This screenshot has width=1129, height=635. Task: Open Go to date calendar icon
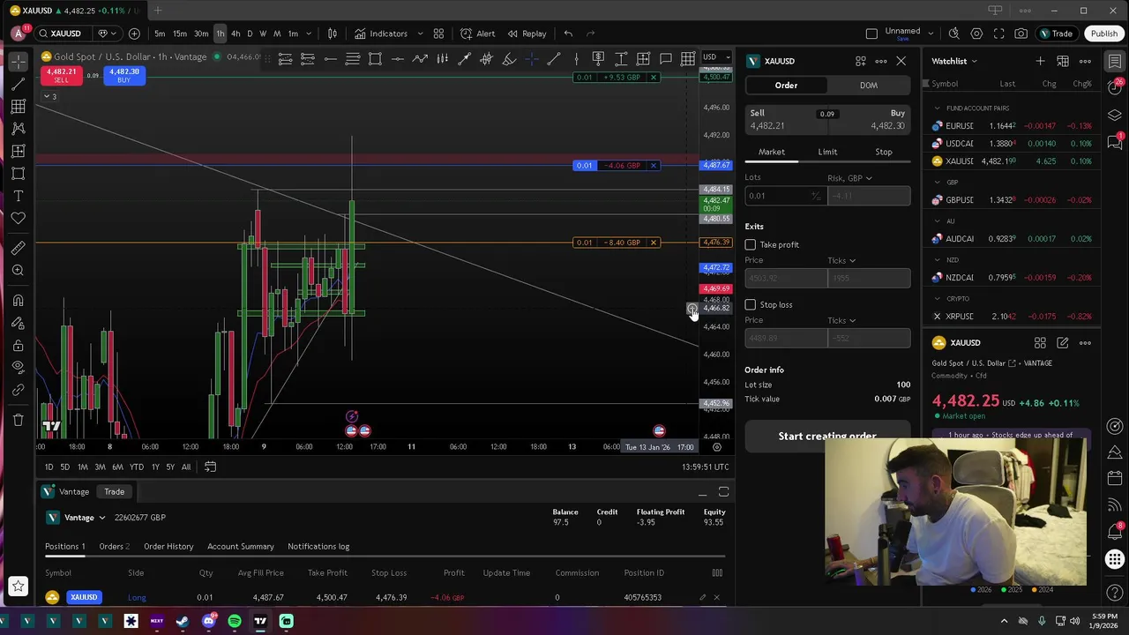210,467
